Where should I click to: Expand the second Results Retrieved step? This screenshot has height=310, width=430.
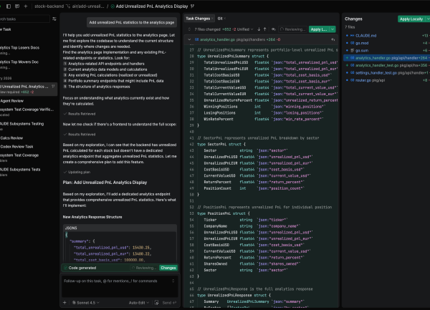coord(80,135)
